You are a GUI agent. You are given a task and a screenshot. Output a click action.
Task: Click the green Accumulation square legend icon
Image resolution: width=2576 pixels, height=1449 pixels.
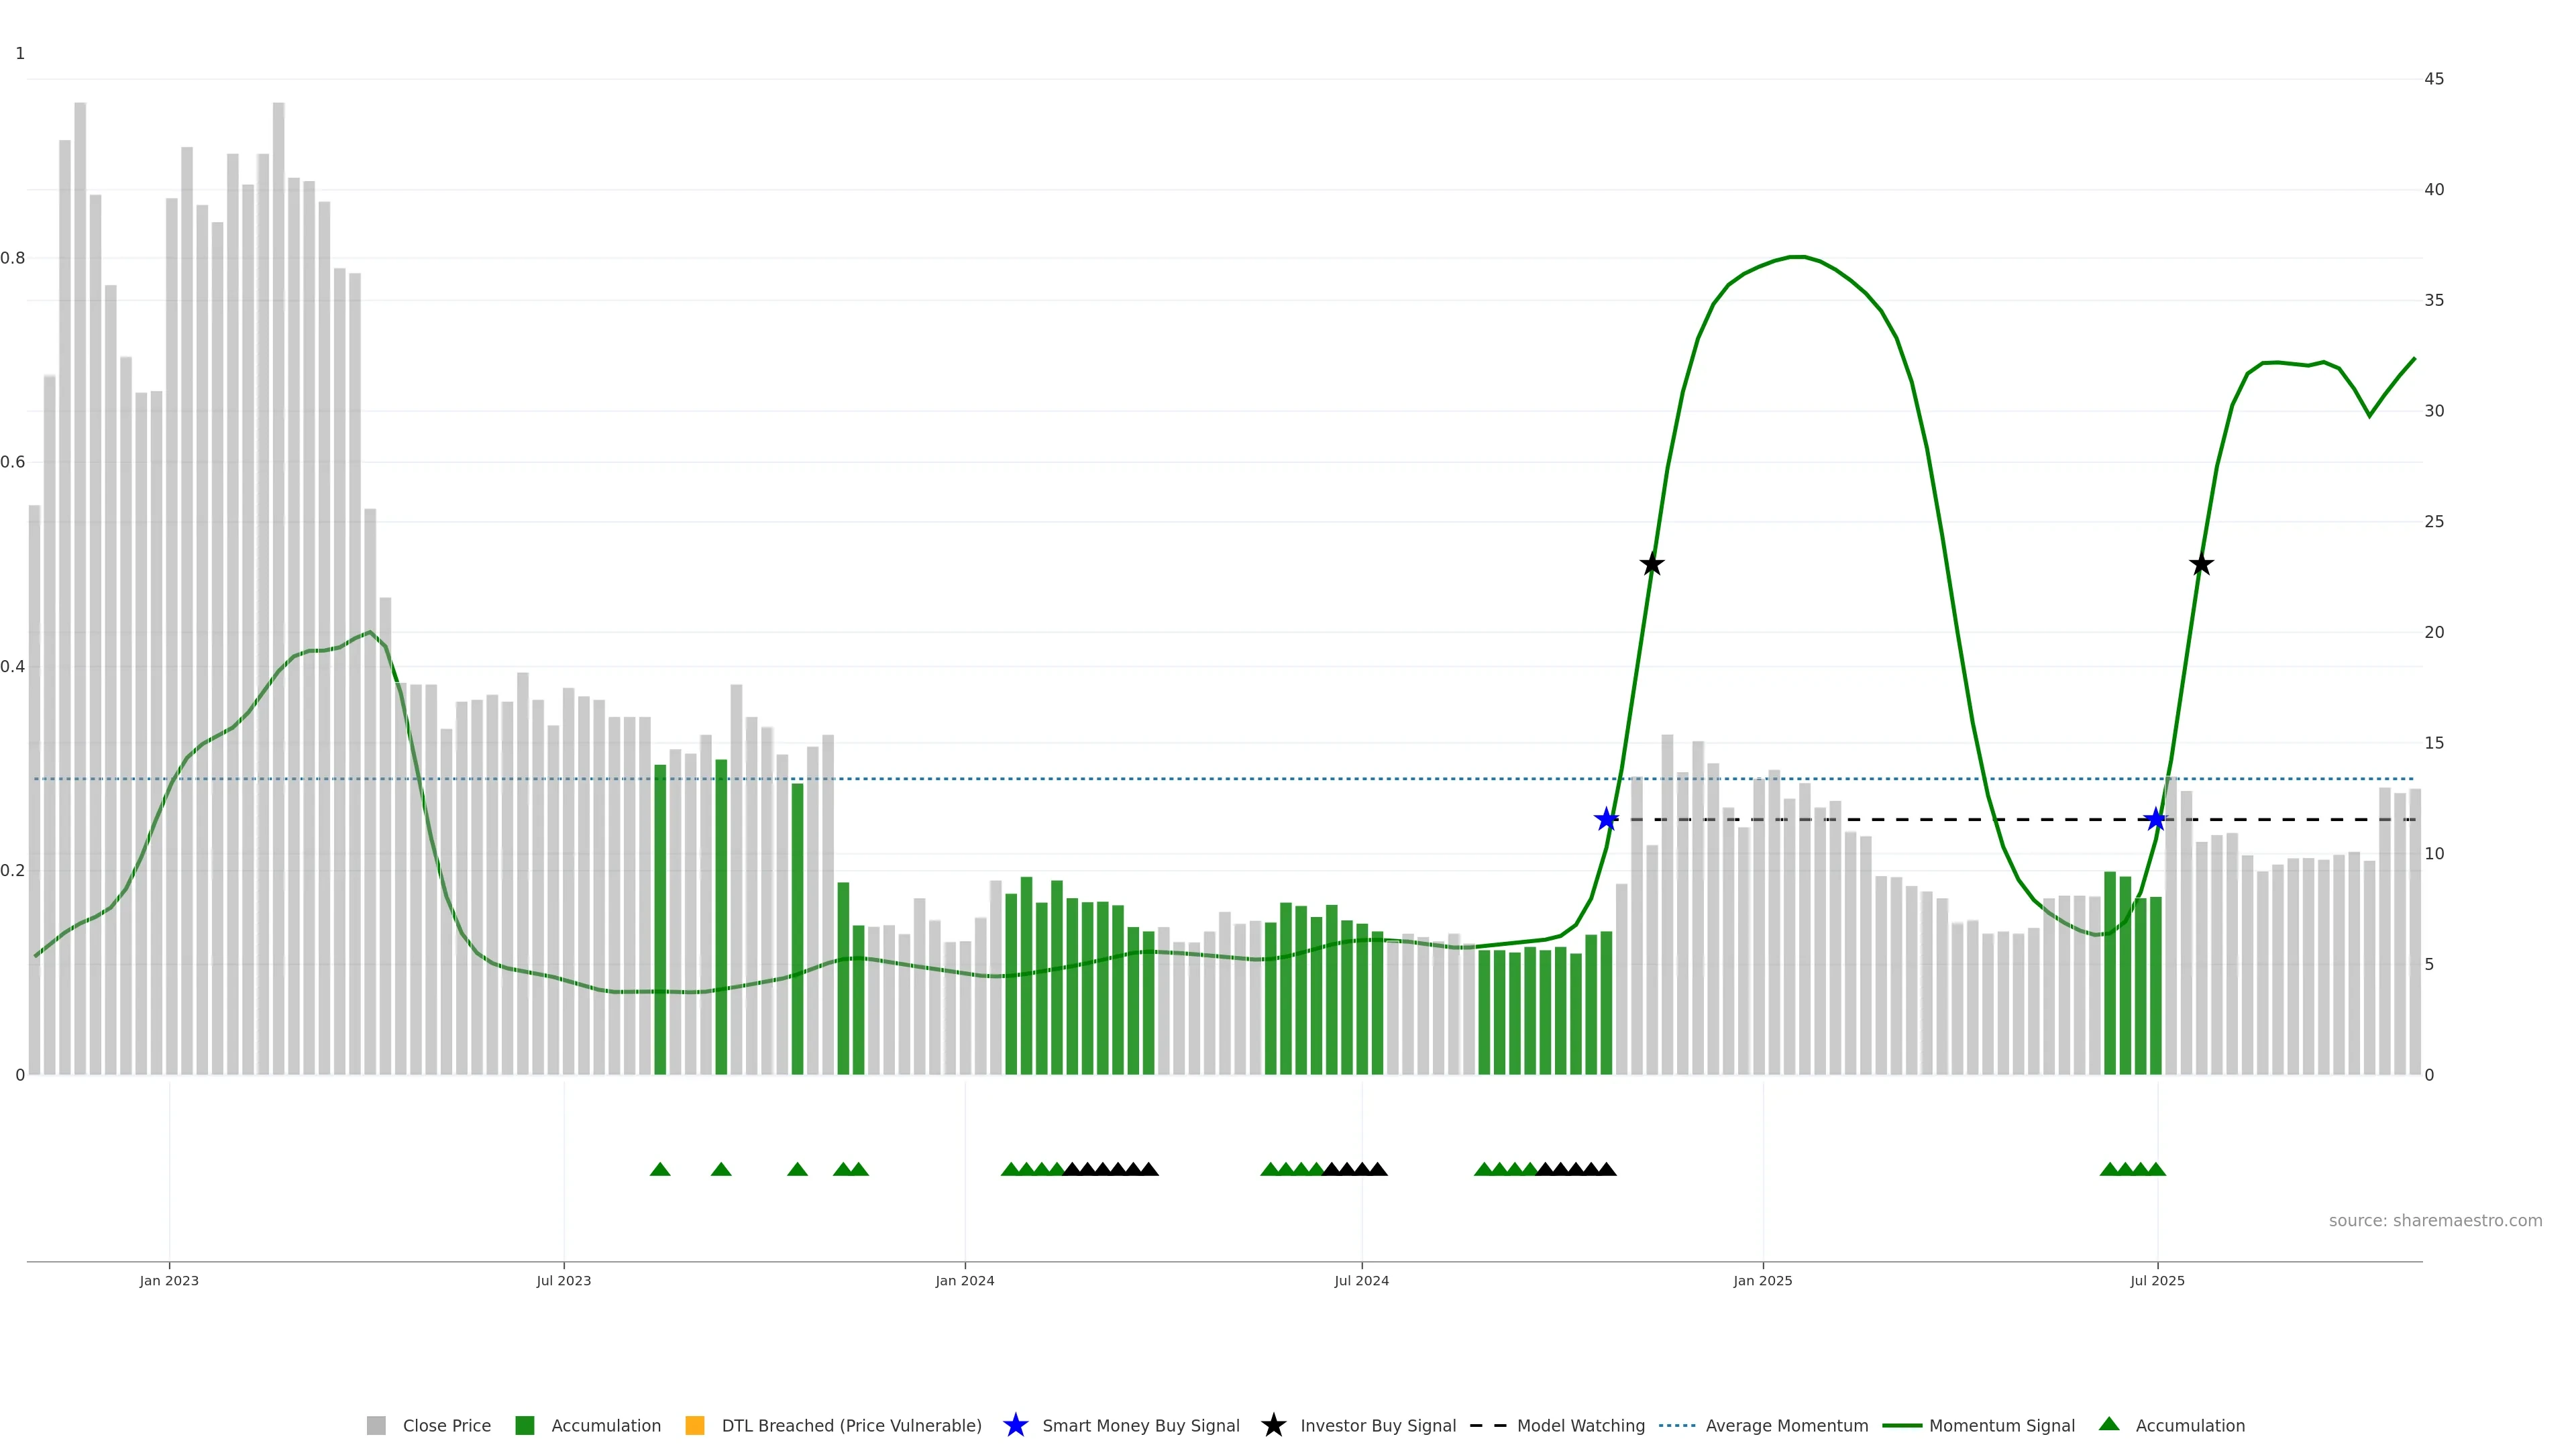click(x=524, y=1426)
